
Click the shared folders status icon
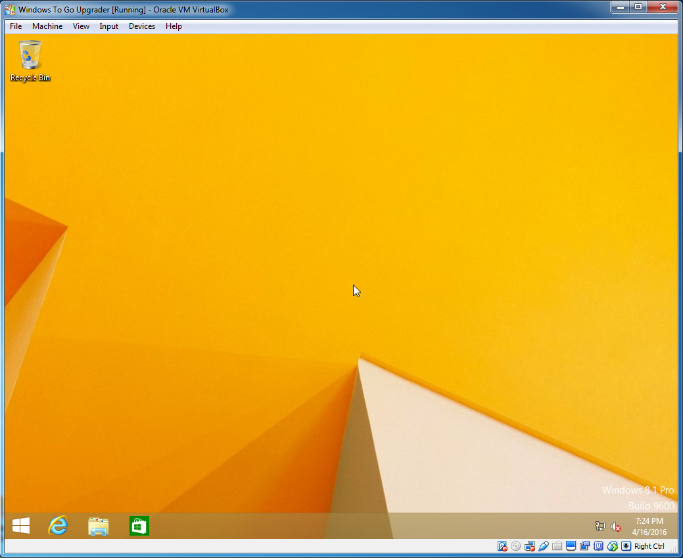(557, 546)
